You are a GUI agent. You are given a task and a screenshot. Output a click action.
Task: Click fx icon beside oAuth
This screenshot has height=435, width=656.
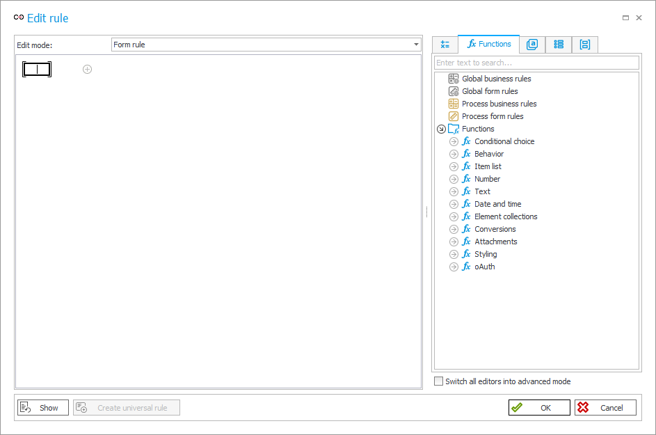(467, 267)
